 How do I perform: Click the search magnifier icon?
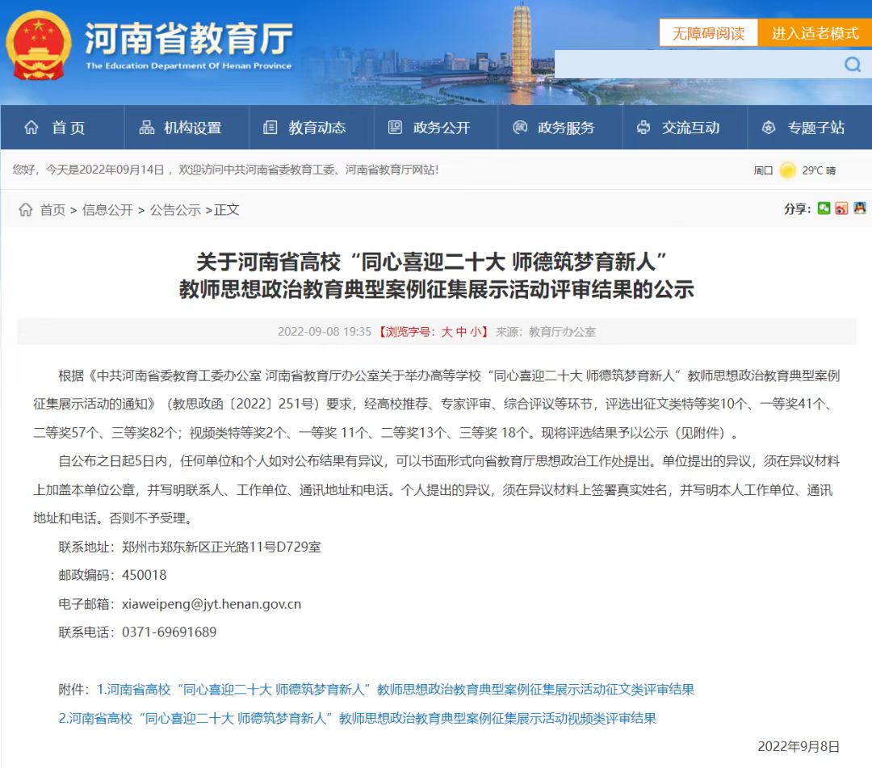(x=852, y=65)
